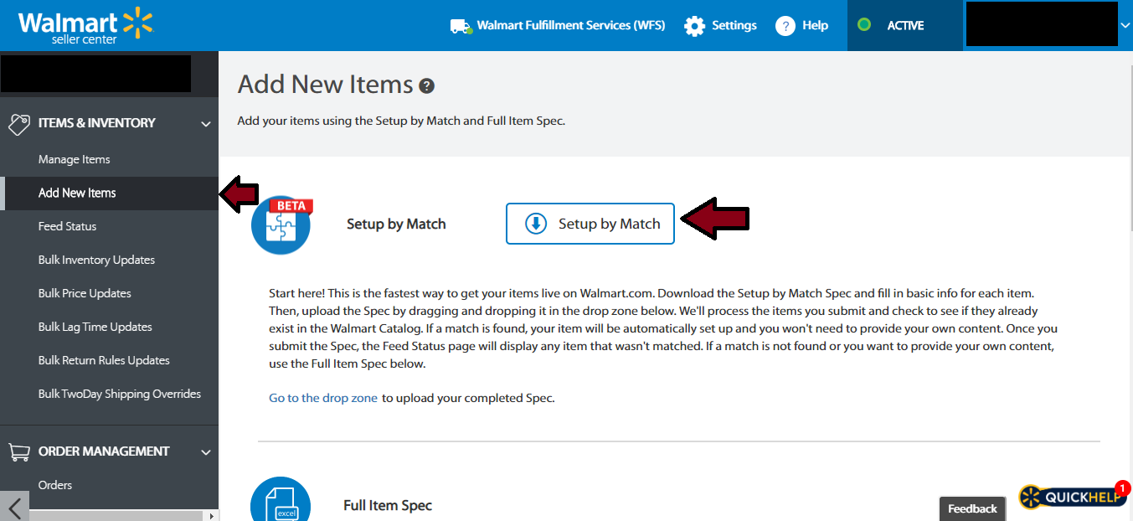Click the Full Item Spec excel icon
Image resolution: width=1133 pixels, height=521 pixels.
pyautogui.click(x=281, y=501)
